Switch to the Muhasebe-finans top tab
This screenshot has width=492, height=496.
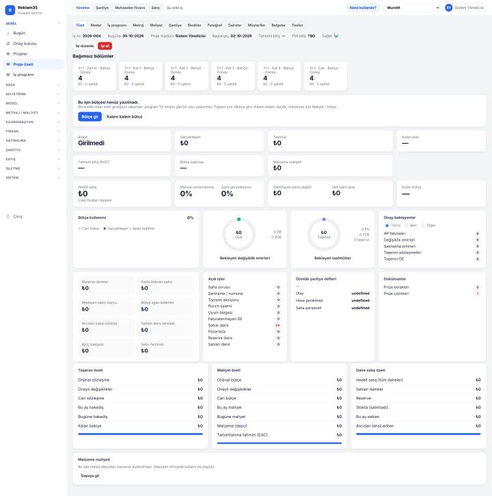pyautogui.click(x=130, y=8)
